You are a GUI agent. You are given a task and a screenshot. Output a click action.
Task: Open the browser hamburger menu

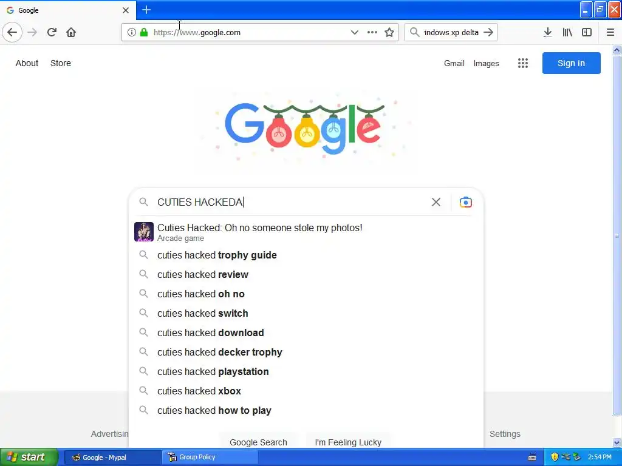point(610,32)
